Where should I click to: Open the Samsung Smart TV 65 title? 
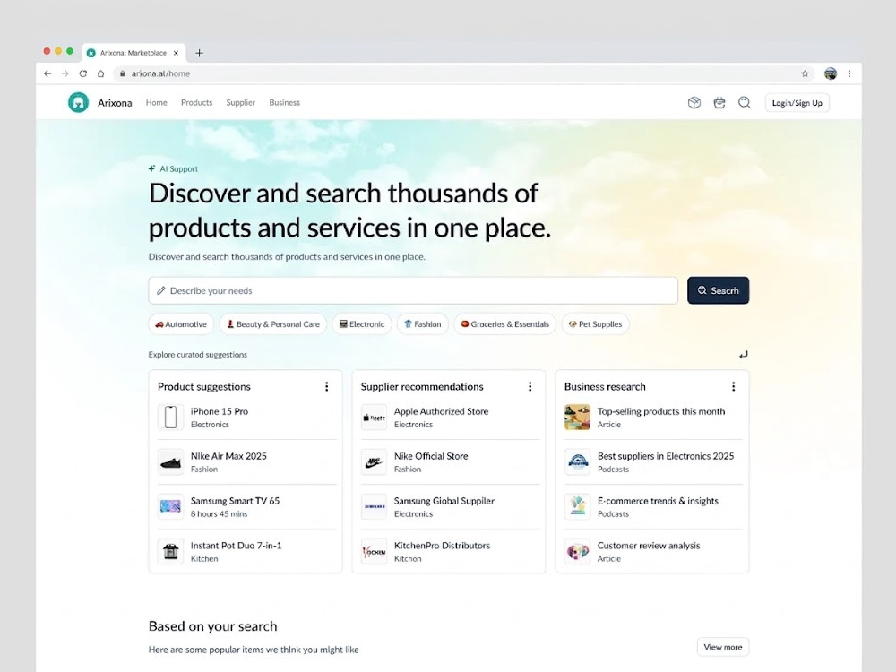point(235,501)
